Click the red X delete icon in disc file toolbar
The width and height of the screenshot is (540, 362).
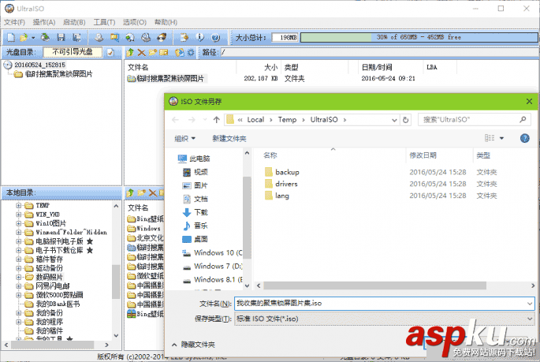[x=141, y=52]
